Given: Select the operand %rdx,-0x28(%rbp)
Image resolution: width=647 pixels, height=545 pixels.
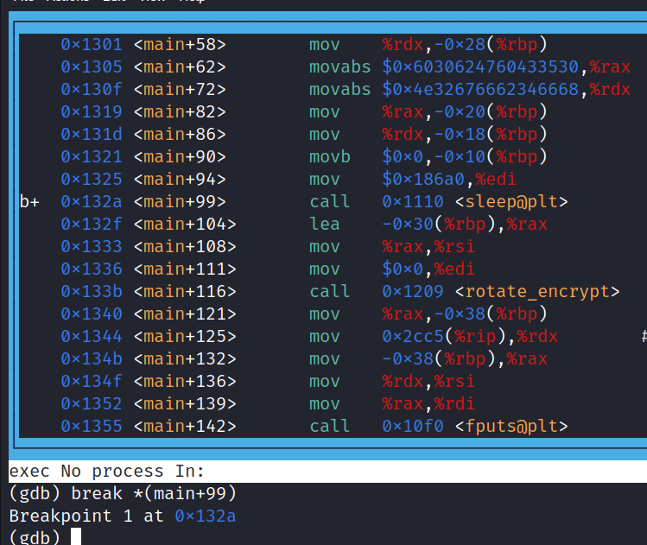Looking at the screenshot, I should pyautogui.click(x=465, y=45).
